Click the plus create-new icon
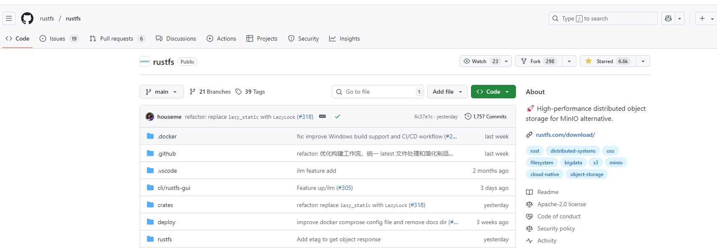Viewport: 717px width, 248px height. pos(702,18)
